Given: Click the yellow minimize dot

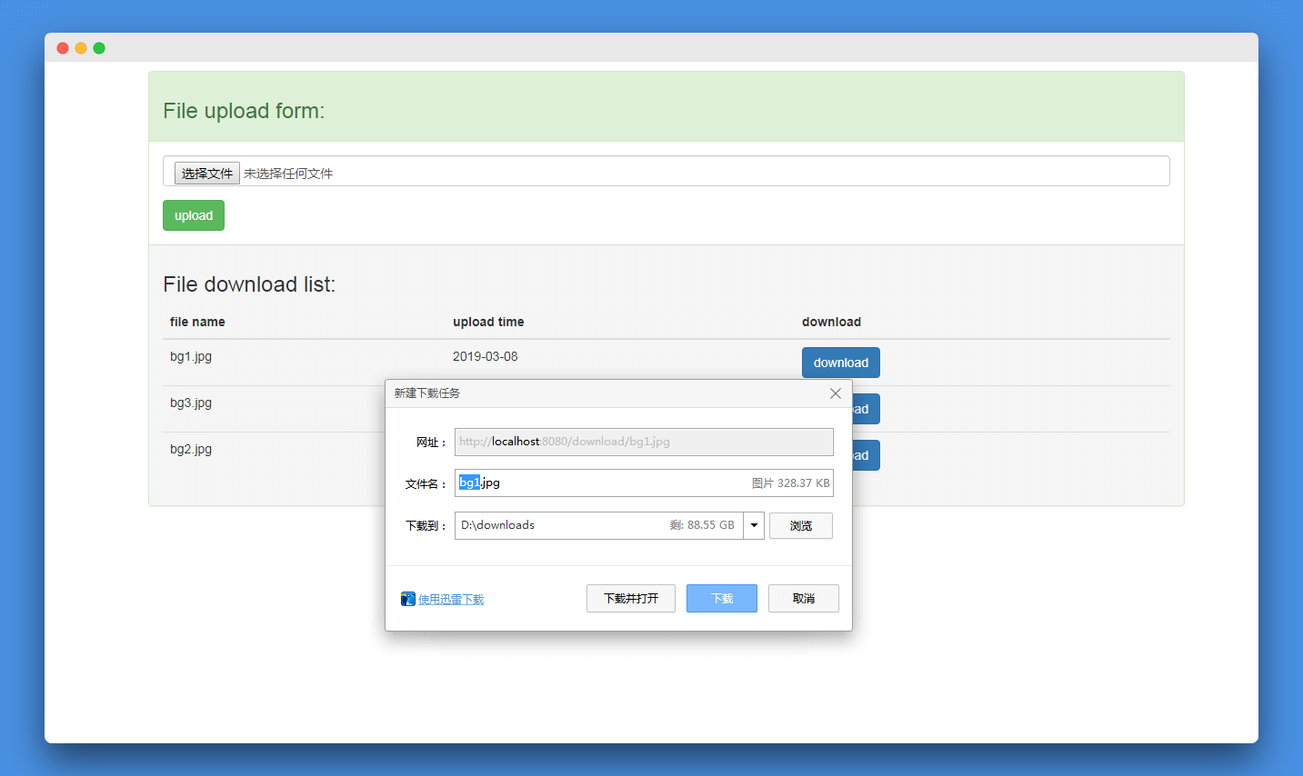Looking at the screenshot, I should [81, 48].
